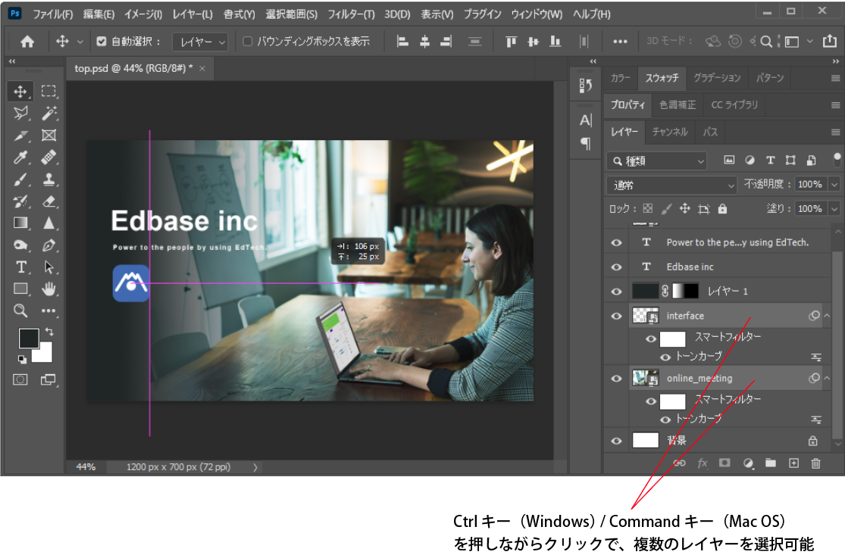The width and height of the screenshot is (845, 555).
Task: Hide layer レイヤー 1 visibility eye
Action: click(616, 292)
